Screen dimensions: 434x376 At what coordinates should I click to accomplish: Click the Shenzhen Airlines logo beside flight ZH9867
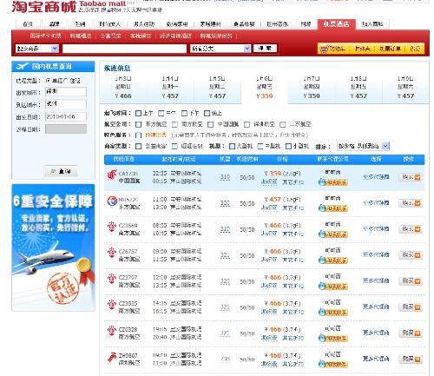coord(112,358)
